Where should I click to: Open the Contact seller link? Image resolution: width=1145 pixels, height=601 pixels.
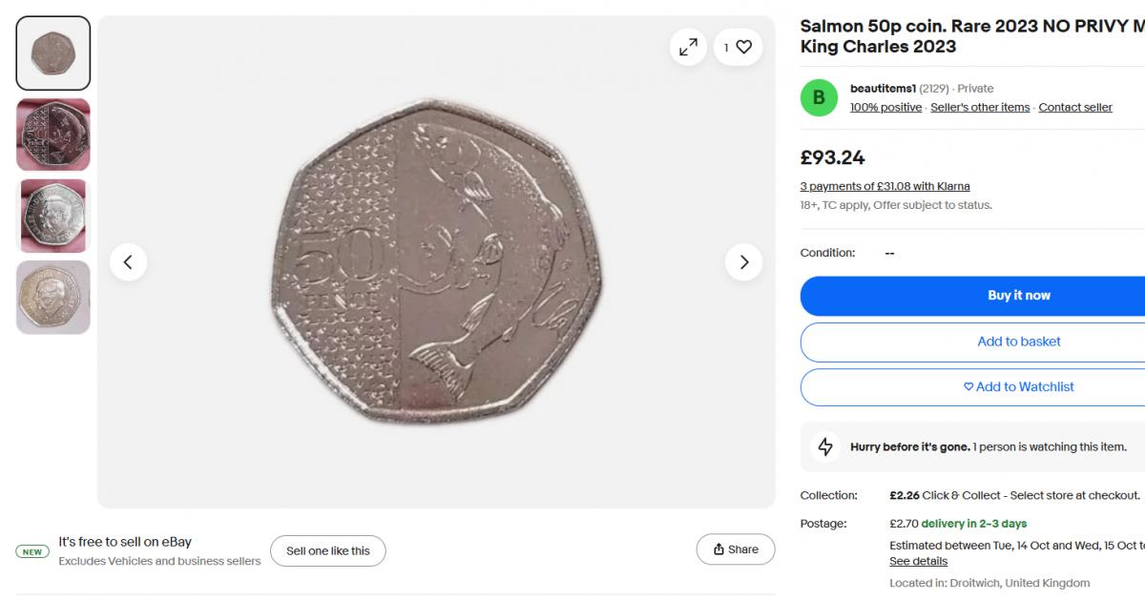(x=1075, y=107)
